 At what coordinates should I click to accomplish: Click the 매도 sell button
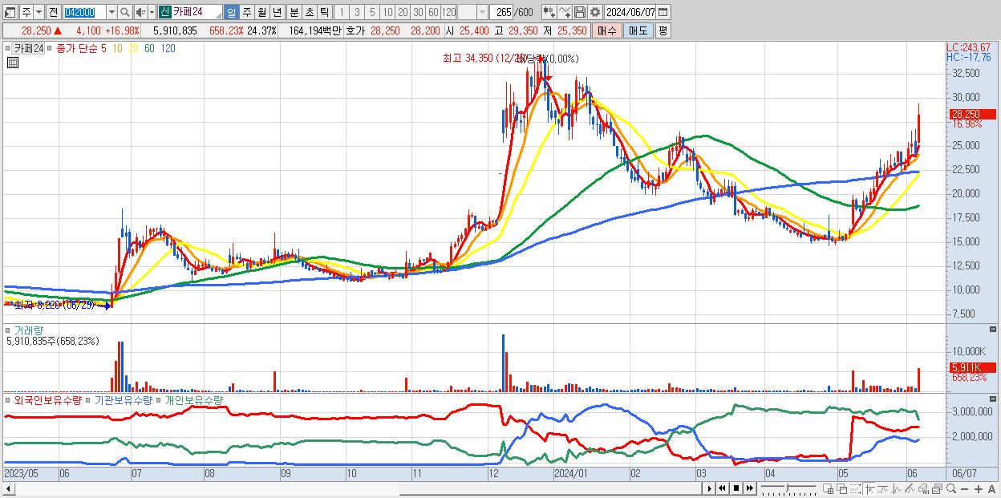638,30
